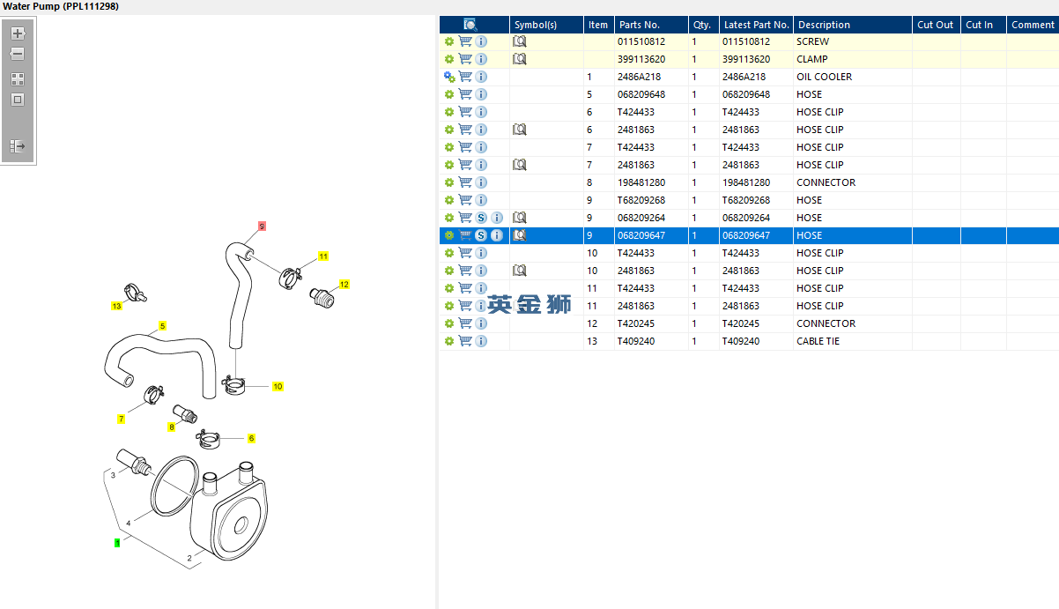Click the S supersession icon for 068209264
Image resolution: width=1059 pixels, height=609 pixels.
point(481,218)
